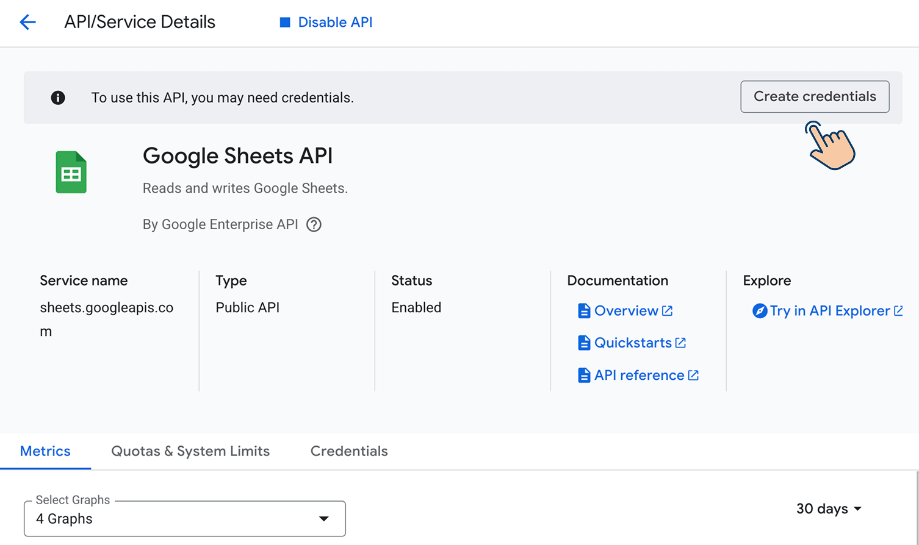Image resolution: width=919 pixels, height=545 pixels.
Task: Click the info icon in credentials banner
Action: [58, 98]
